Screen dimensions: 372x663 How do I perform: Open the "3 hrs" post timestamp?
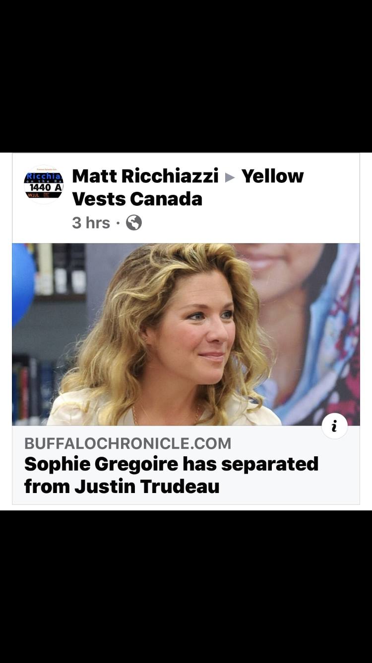tap(91, 223)
